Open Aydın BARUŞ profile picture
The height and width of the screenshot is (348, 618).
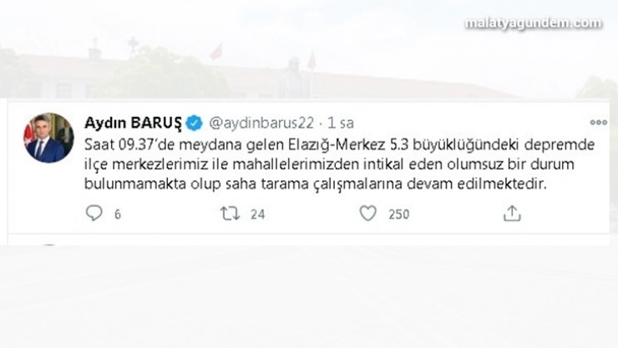(x=49, y=138)
